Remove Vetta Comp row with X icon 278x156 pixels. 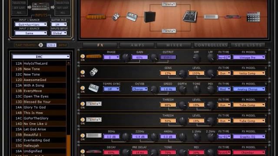[x=266, y=68]
